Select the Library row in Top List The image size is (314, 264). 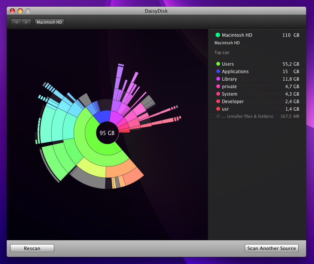click(257, 79)
